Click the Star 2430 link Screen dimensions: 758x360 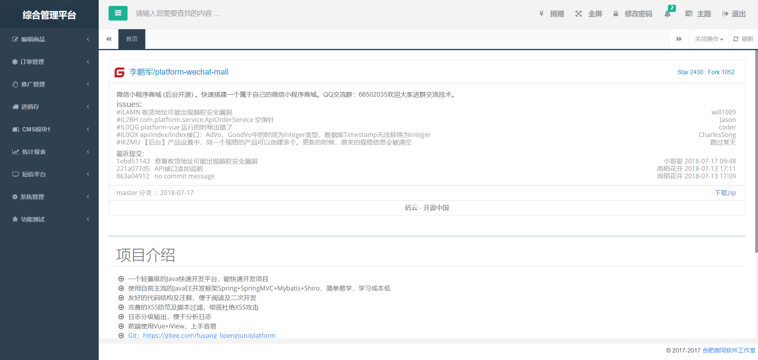click(690, 72)
